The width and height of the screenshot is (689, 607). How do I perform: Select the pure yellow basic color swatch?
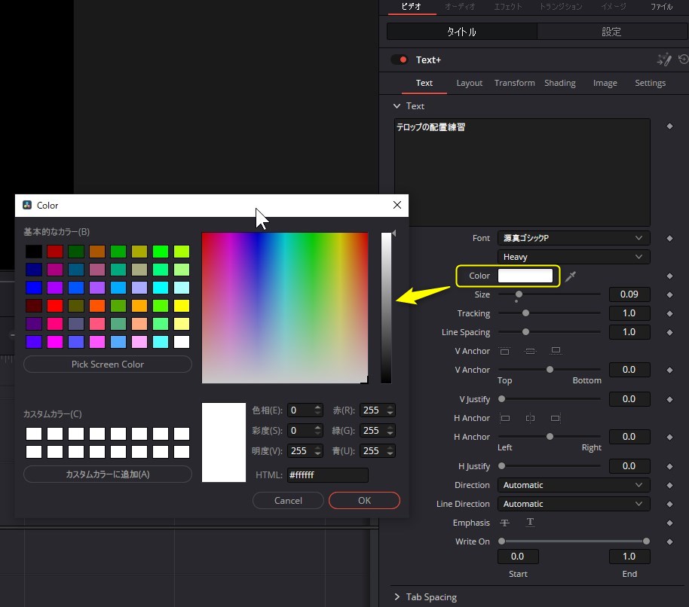click(182, 306)
